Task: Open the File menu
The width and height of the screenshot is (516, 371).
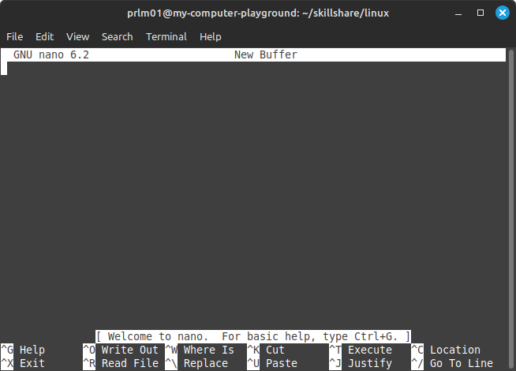Action: pyautogui.click(x=15, y=36)
